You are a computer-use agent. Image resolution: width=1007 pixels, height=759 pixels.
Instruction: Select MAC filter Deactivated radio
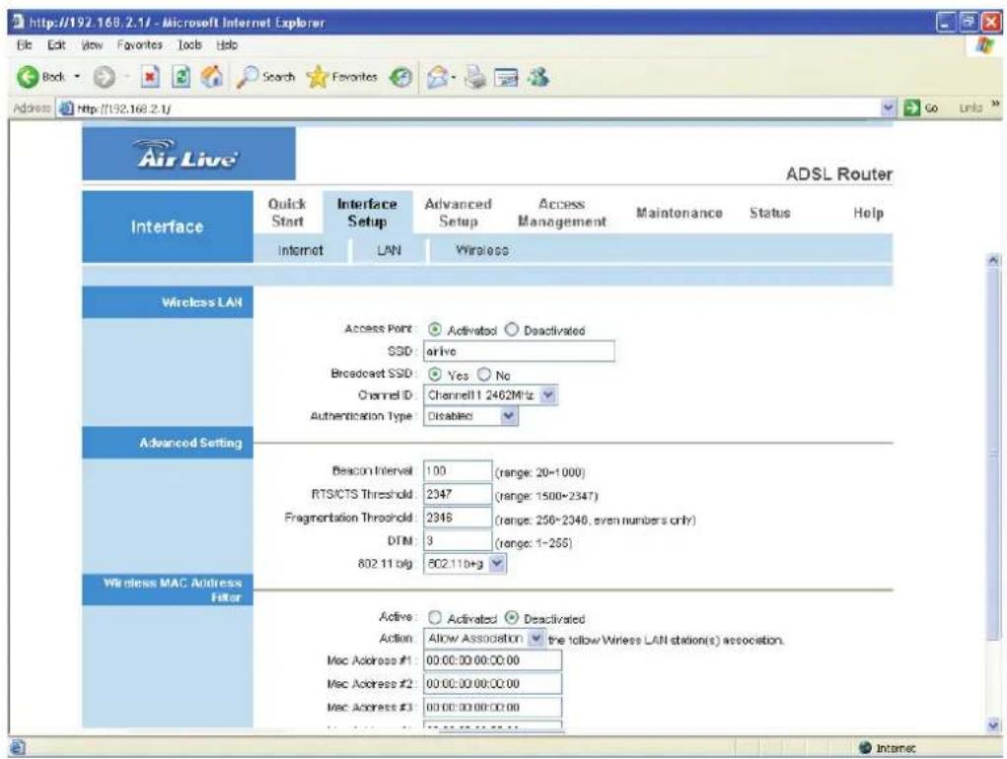[x=511, y=617]
